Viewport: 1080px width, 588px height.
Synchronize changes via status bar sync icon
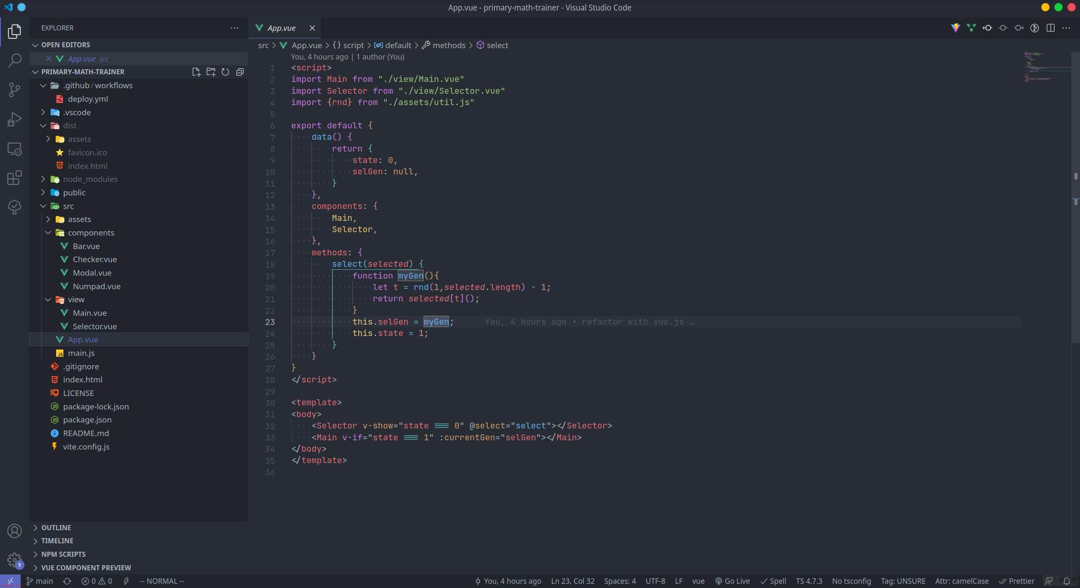tap(67, 581)
